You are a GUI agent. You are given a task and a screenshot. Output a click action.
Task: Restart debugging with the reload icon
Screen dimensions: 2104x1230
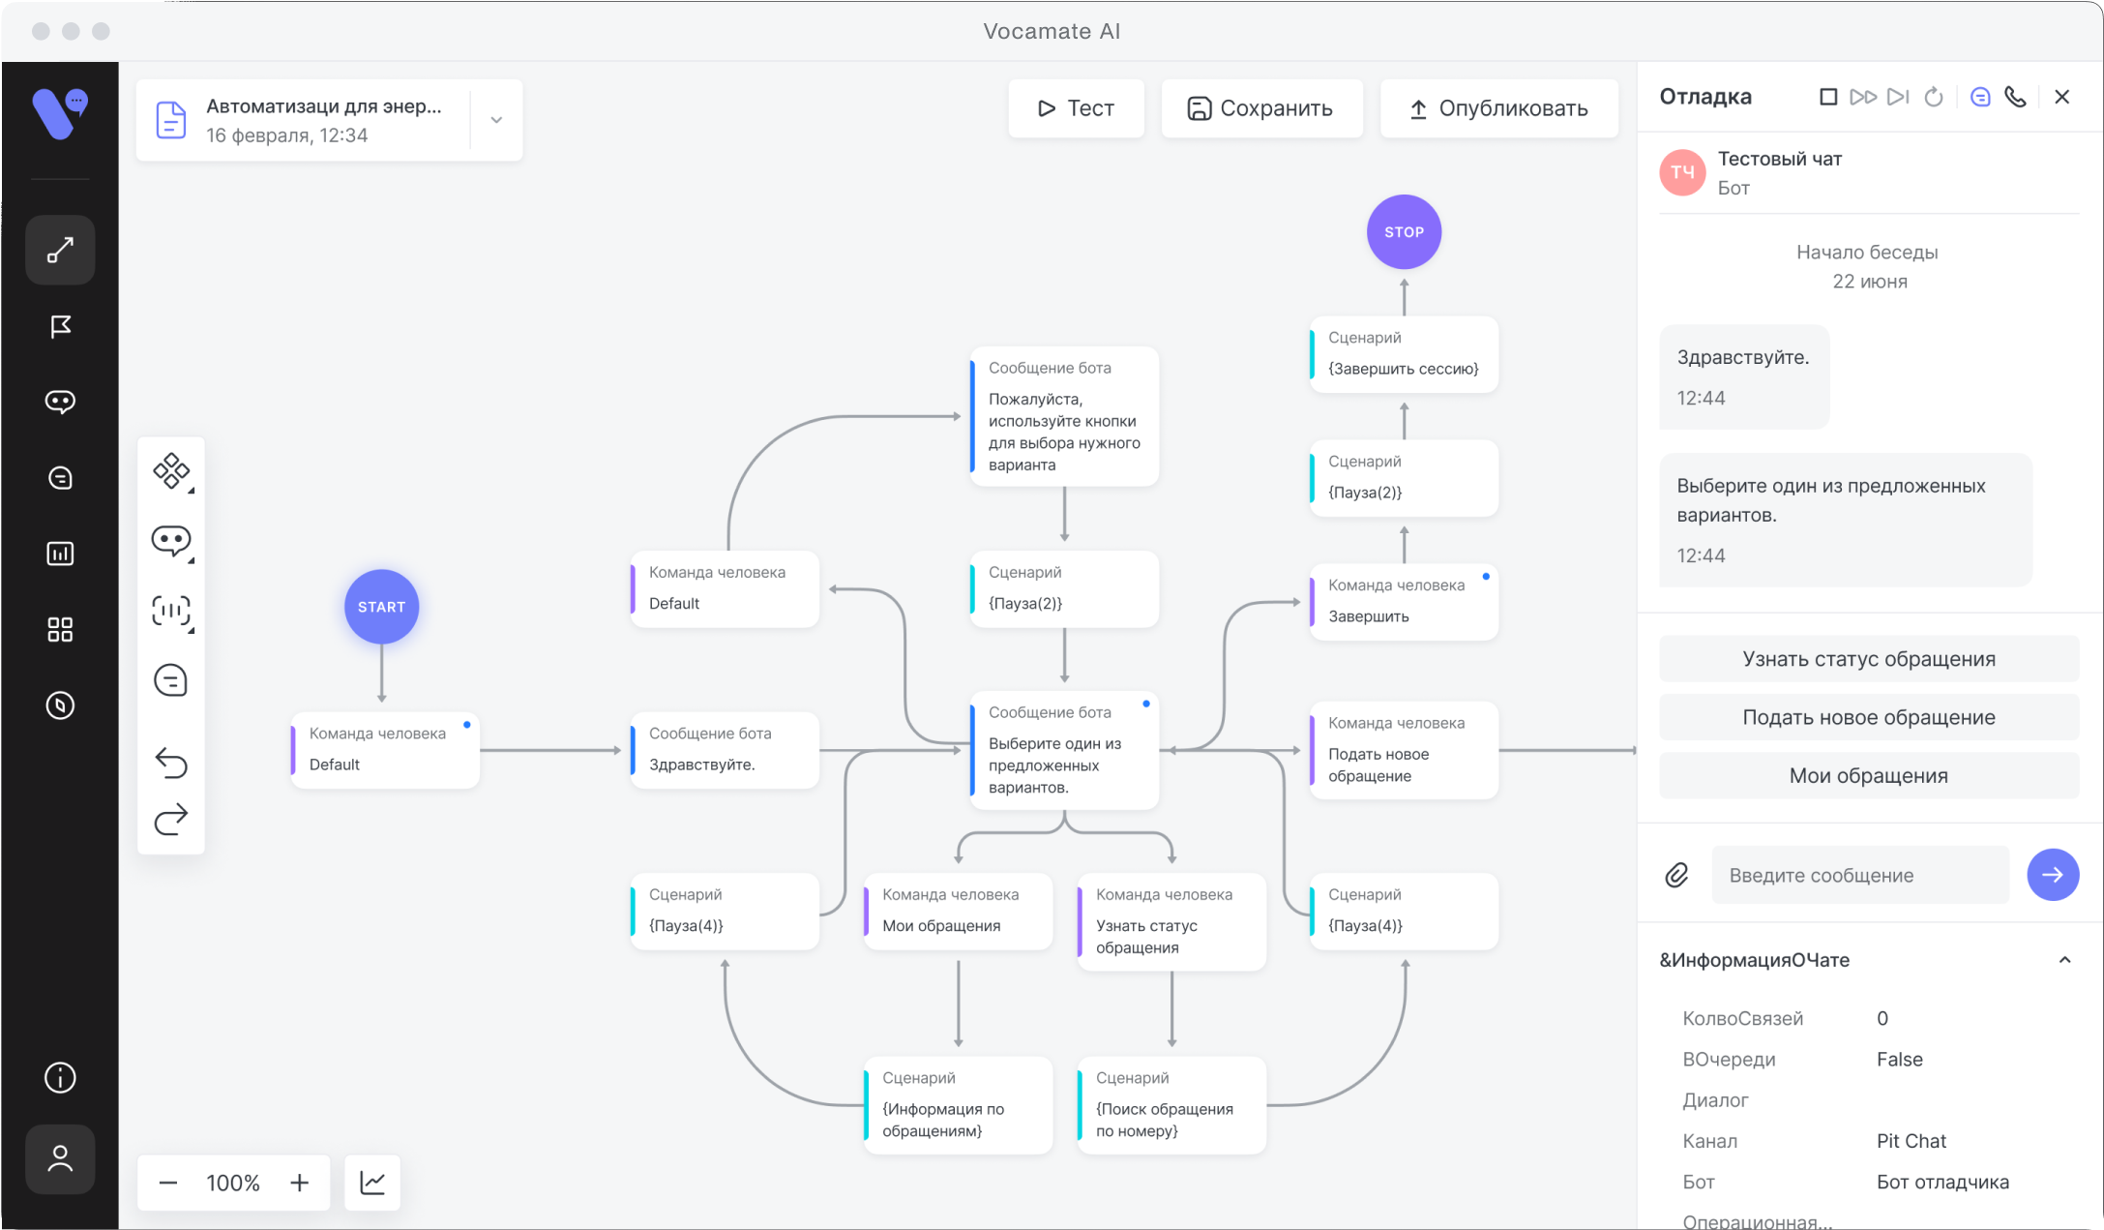(1934, 97)
